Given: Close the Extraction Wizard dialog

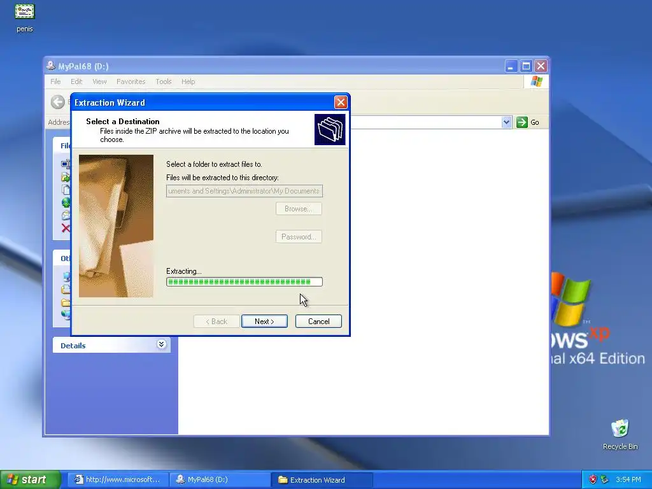Looking at the screenshot, I should 341,103.
